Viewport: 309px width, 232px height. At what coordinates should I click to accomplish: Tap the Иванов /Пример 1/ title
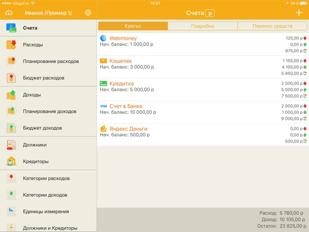pos(48,13)
